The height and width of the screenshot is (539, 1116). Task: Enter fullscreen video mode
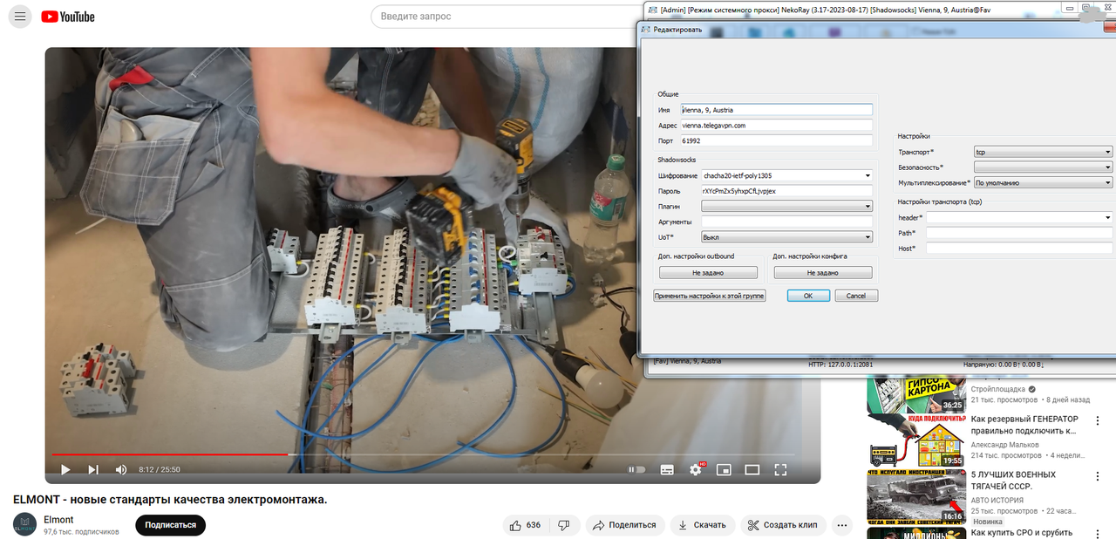pos(780,469)
